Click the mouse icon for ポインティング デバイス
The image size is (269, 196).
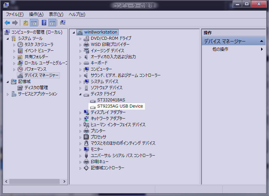(x=86, y=143)
